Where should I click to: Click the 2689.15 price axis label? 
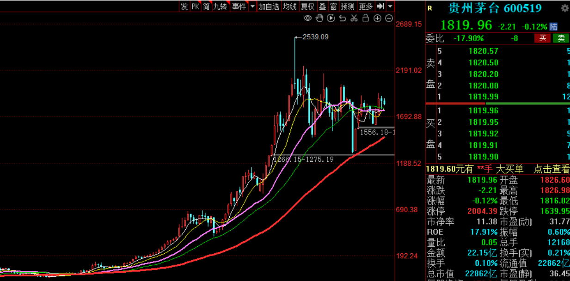409,24
